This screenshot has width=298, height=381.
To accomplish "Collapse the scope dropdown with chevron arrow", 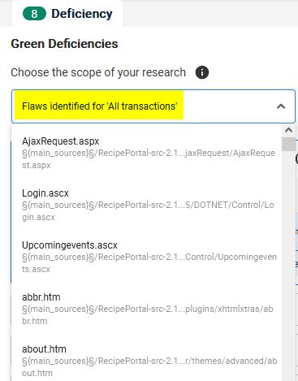I will click(281, 106).
